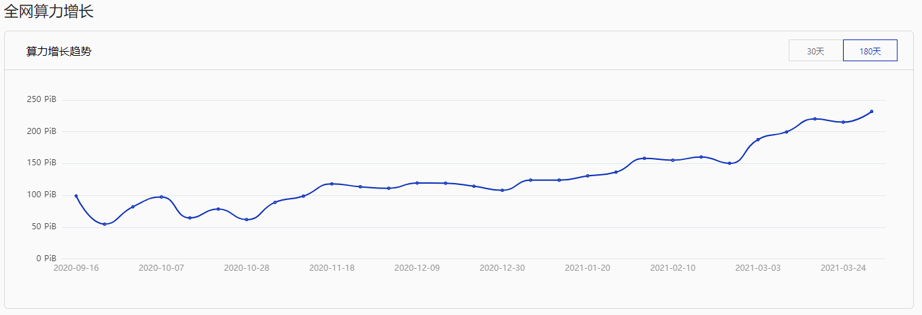
Task: Select the data point above 2021-03-24
Action: (x=843, y=122)
